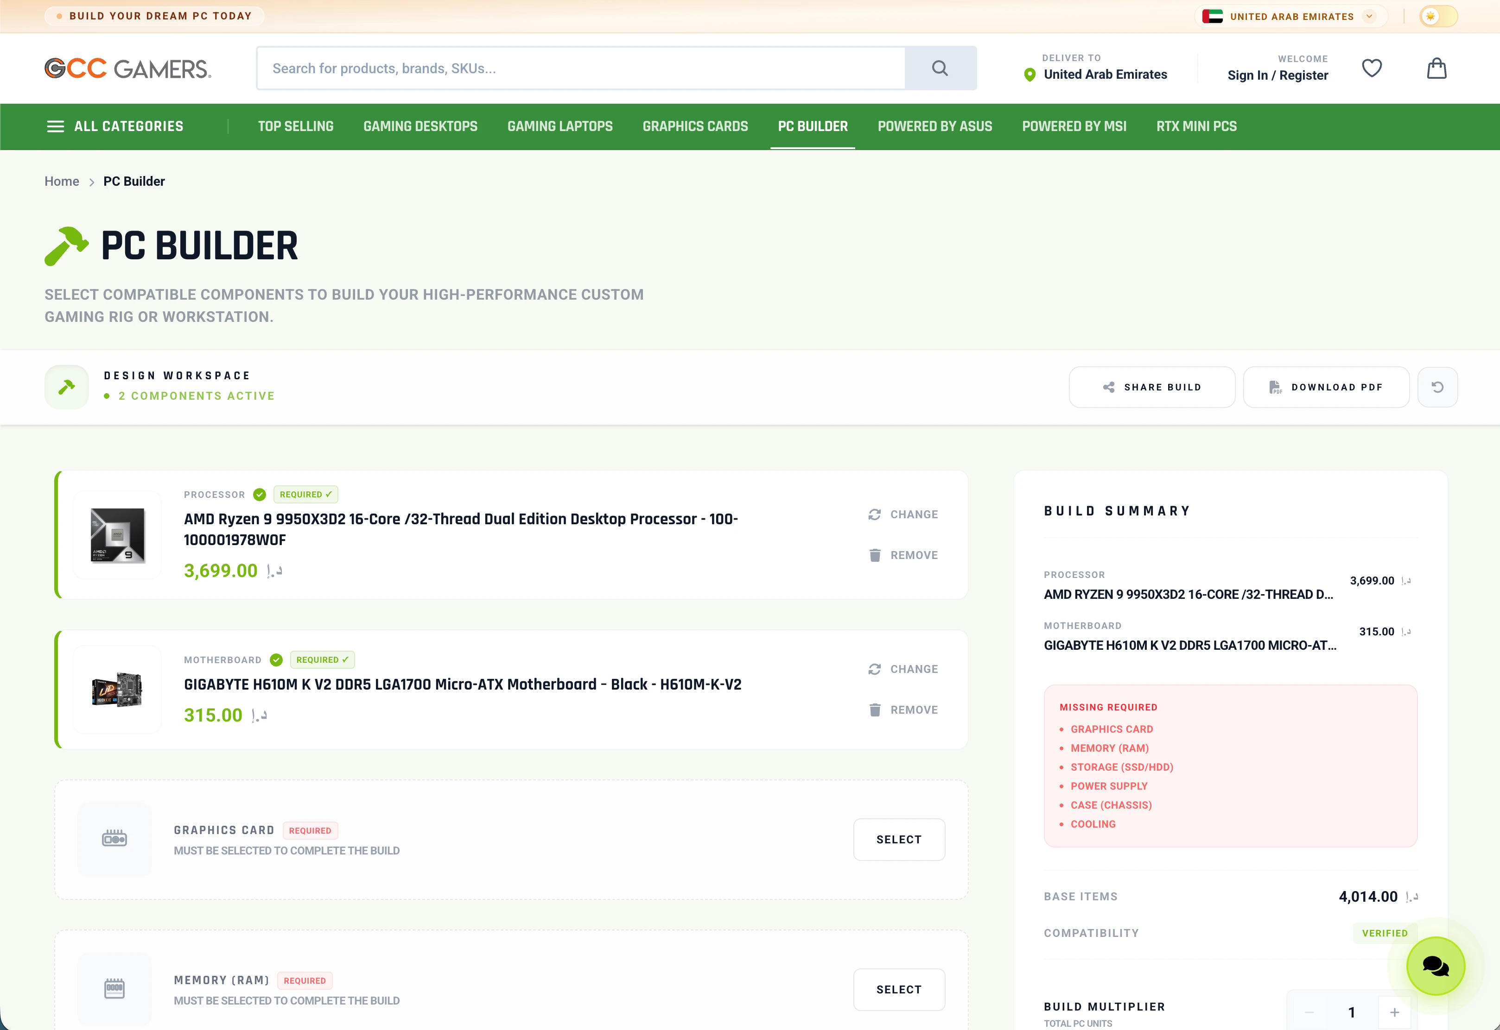This screenshot has height=1030, width=1500.
Task: Open the Graphics Cards nav tab
Action: [x=695, y=126]
